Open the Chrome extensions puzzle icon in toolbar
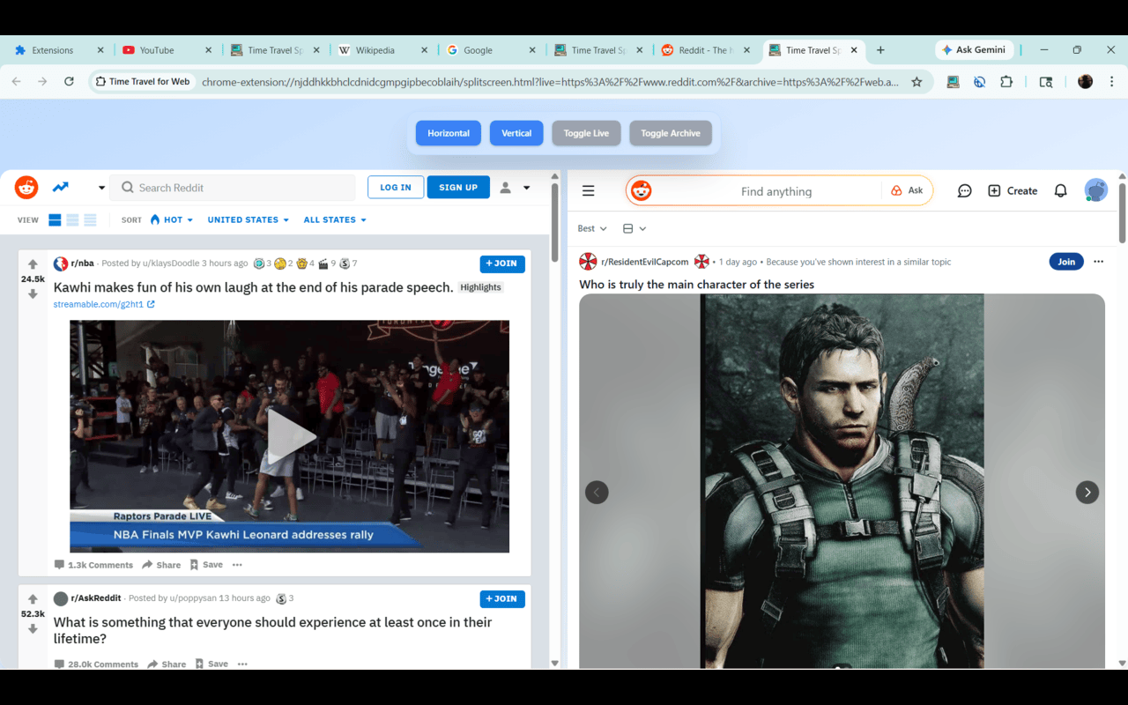This screenshot has width=1128, height=705. pyautogui.click(x=1006, y=82)
